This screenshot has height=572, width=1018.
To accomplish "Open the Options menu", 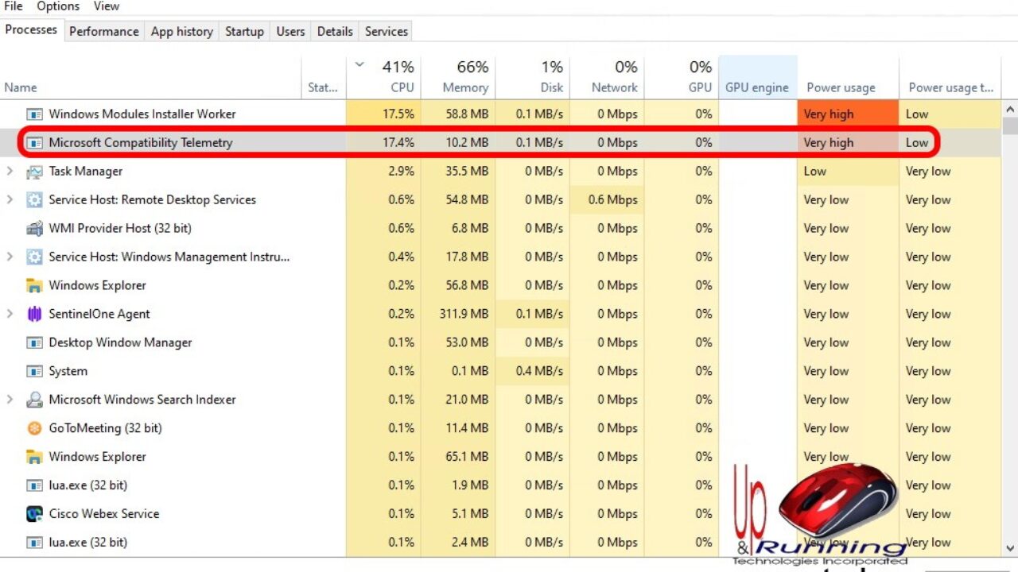I will tap(58, 6).
